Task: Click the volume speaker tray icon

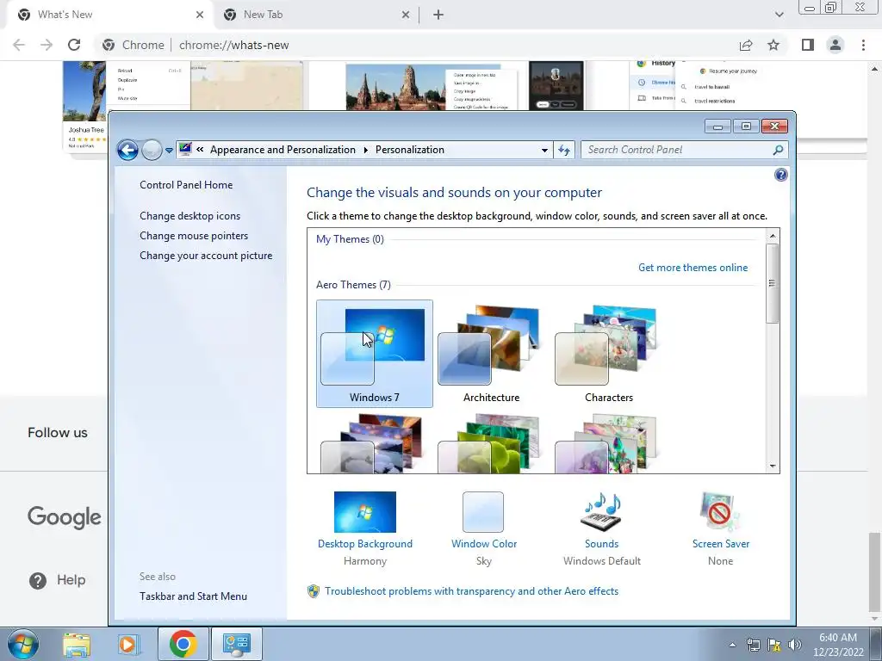Action: (794, 645)
